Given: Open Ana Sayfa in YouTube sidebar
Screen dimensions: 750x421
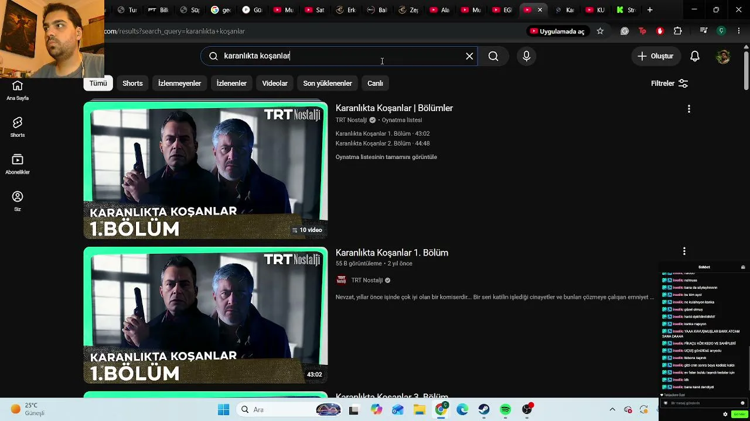Looking at the screenshot, I should click(x=18, y=91).
